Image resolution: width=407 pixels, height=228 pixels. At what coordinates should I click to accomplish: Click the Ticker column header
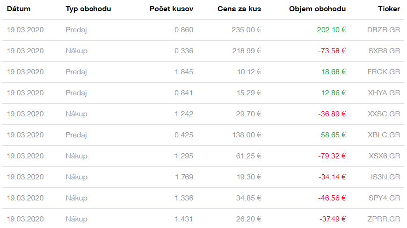point(389,9)
